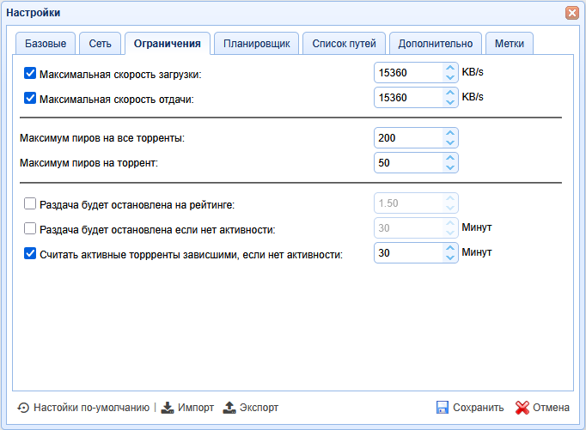
Task: Uncheck treat active torrents as stalled
Action: [x=30, y=253]
